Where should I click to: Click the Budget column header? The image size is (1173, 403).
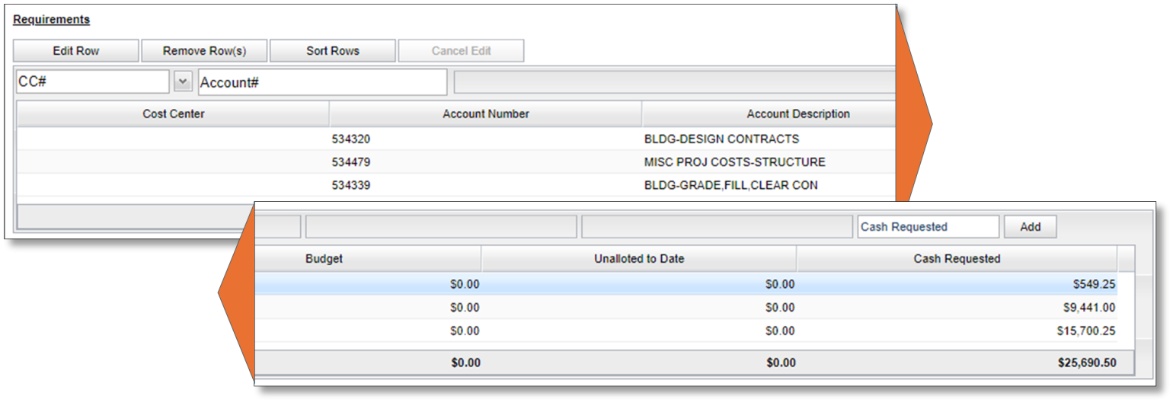[x=324, y=259]
